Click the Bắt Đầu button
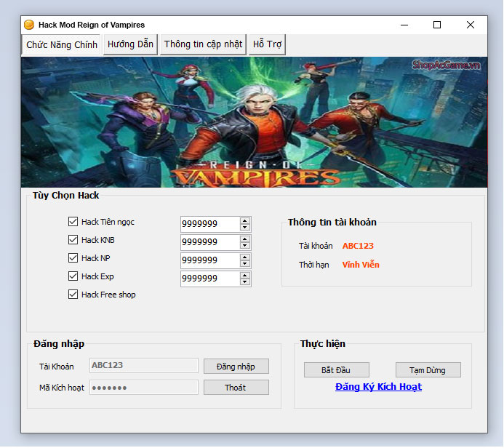 [336, 370]
